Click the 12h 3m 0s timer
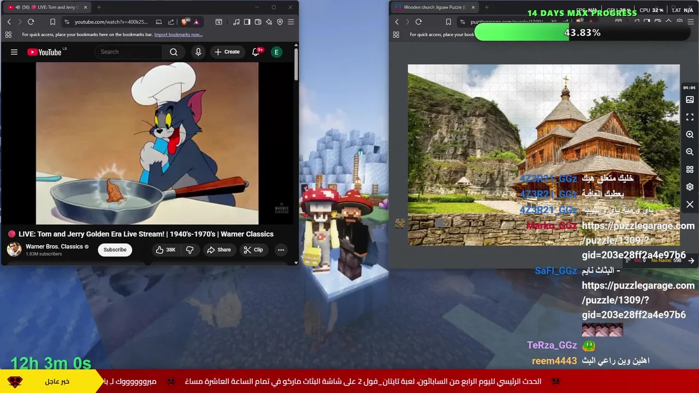This screenshot has height=393, width=699. coord(51,363)
